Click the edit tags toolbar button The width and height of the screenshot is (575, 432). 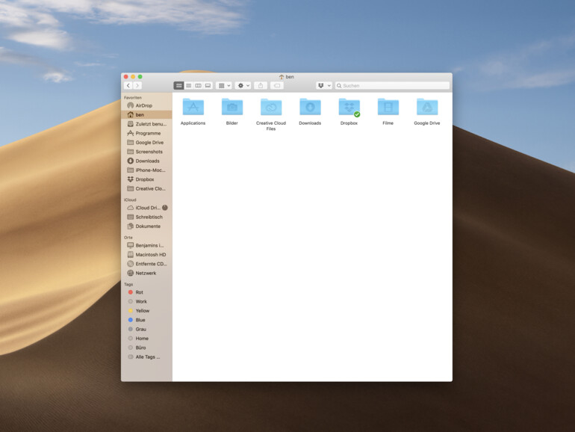pyautogui.click(x=277, y=85)
